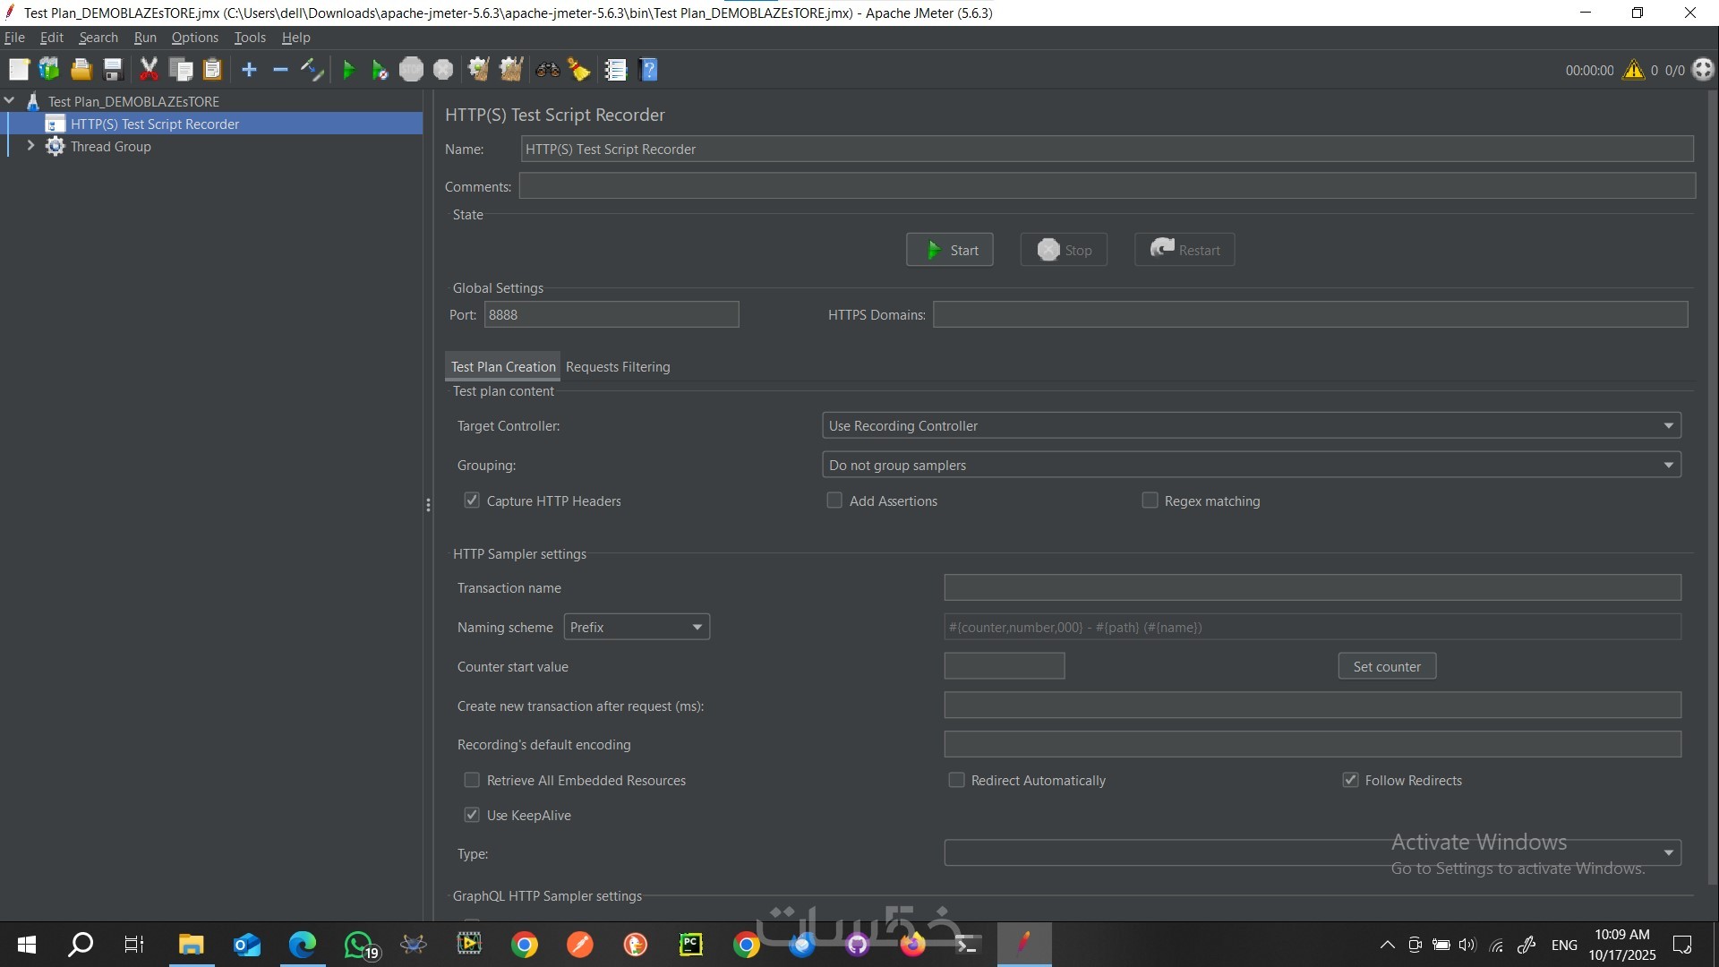Click the Cut scissors icon

point(149,70)
